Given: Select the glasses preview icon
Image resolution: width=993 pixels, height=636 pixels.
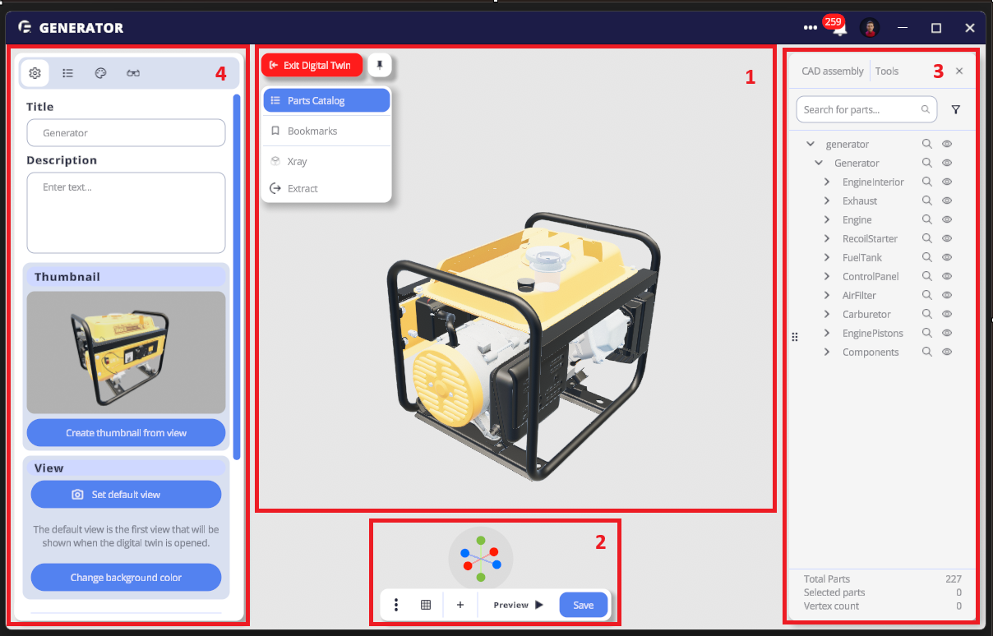Looking at the screenshot, I should (x=133, y=73).
